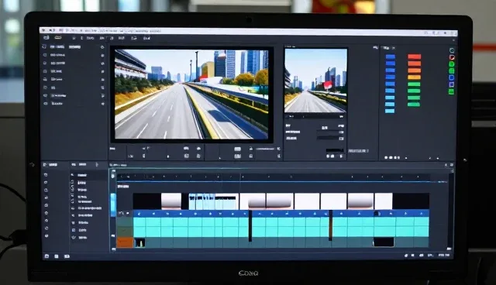Screen dimensions: 496x285
Task: Select the topmost blue color swatch
Action: click(x=391, y=57)
